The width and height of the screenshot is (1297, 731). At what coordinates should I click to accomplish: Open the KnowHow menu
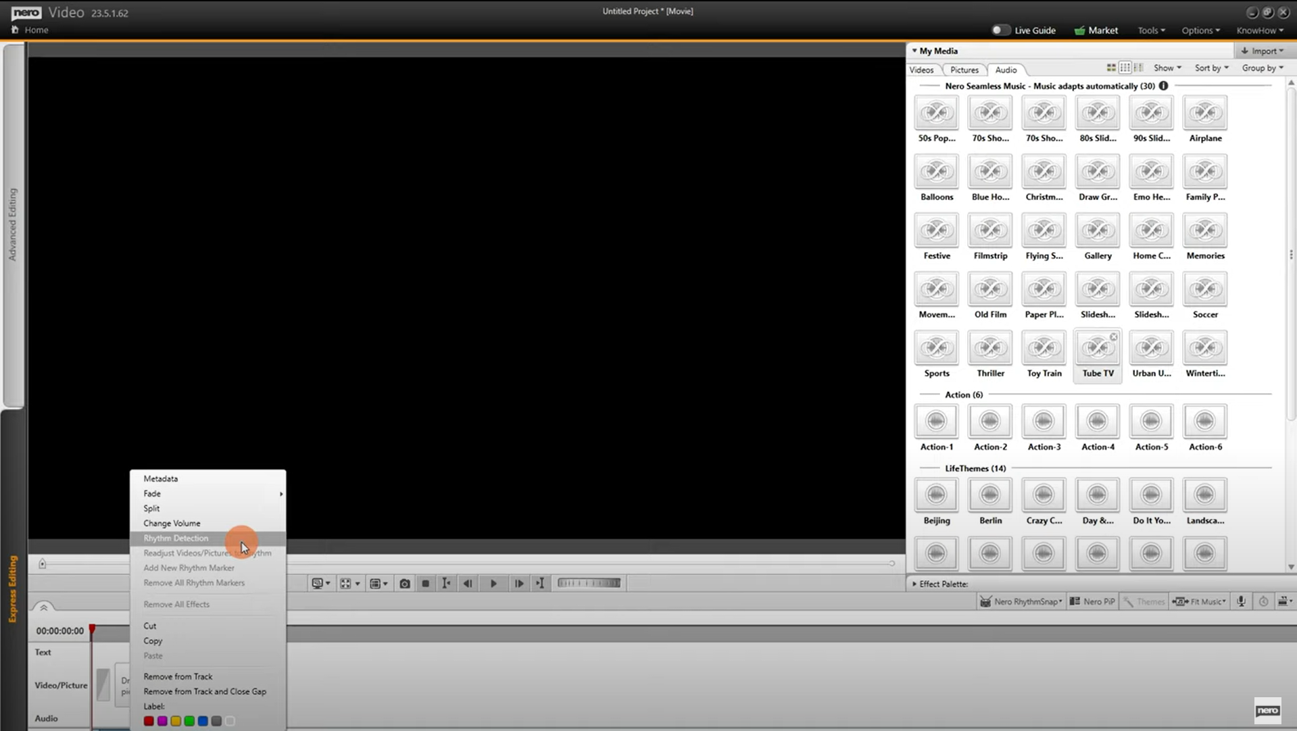click(1259, 30)
